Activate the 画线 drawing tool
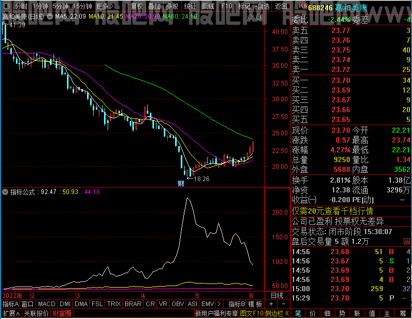Image resolution: width=412 pixels, height=319 pixels. tap(208, 6)
